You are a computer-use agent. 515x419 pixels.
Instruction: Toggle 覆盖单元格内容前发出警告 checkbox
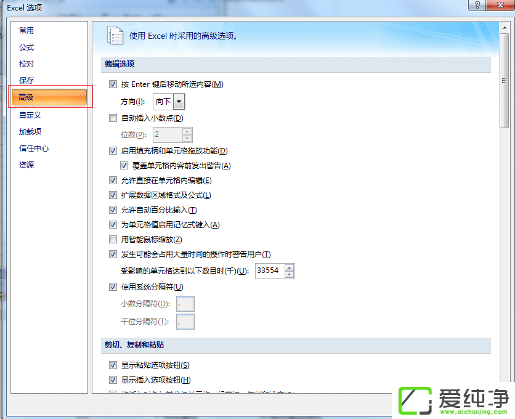[x=124, y=166]
